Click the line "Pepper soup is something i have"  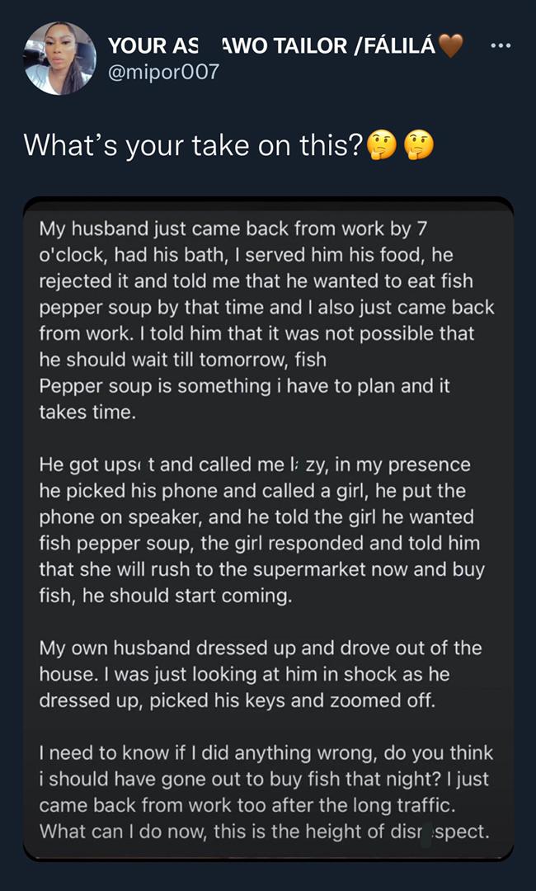(244, 386)
